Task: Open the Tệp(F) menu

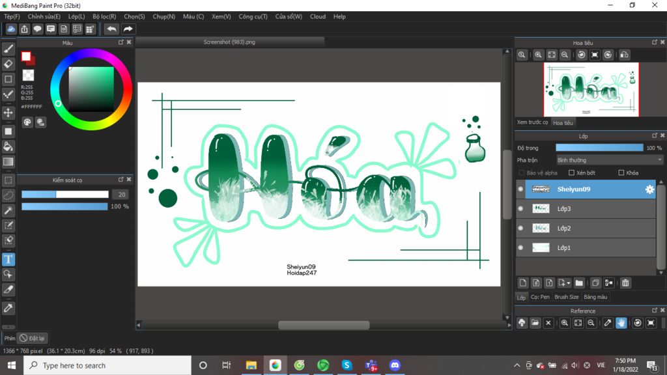Action: coord(12,16)
